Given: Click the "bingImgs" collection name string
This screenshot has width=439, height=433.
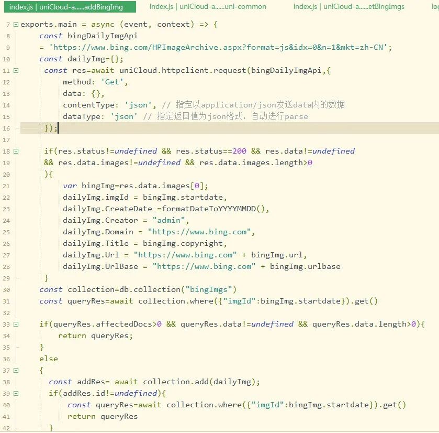Looking at the screenshot, I should pyautogui.click(x=209, y=290).
